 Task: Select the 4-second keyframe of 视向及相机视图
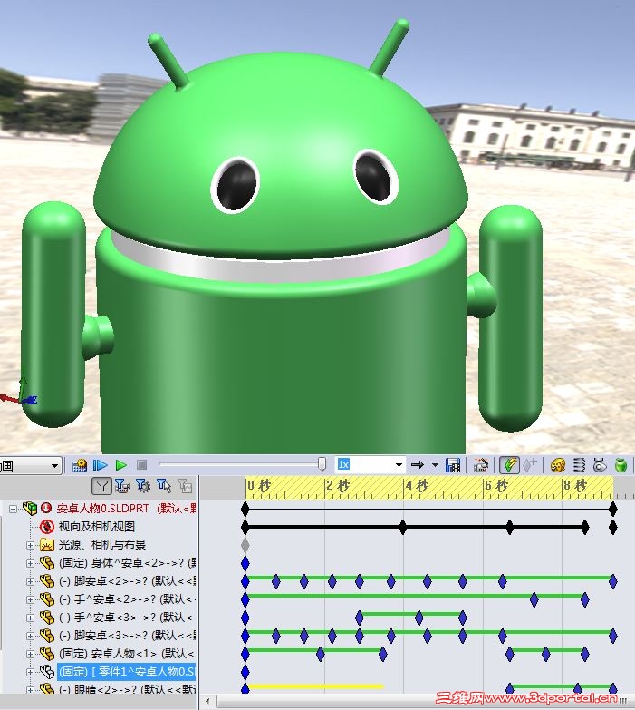[403, 527]
